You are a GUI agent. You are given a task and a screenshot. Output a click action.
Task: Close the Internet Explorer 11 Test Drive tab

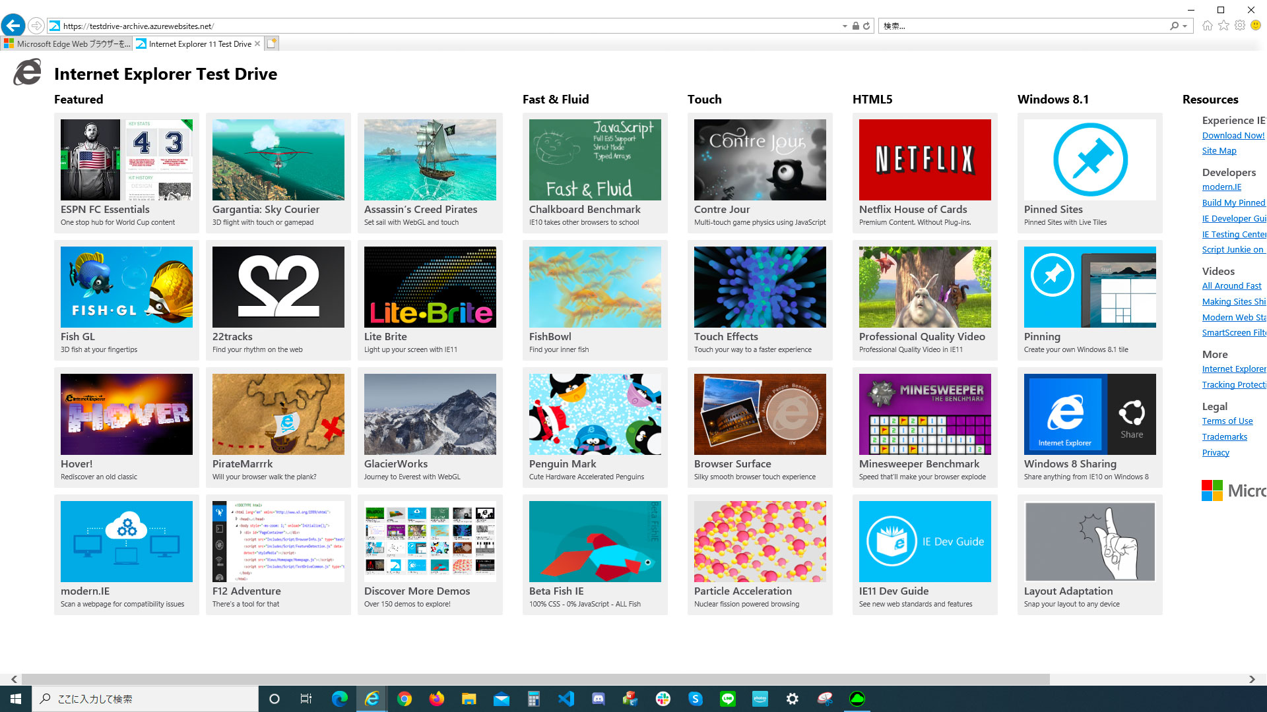pyautogui.click(x=257, y=44)
